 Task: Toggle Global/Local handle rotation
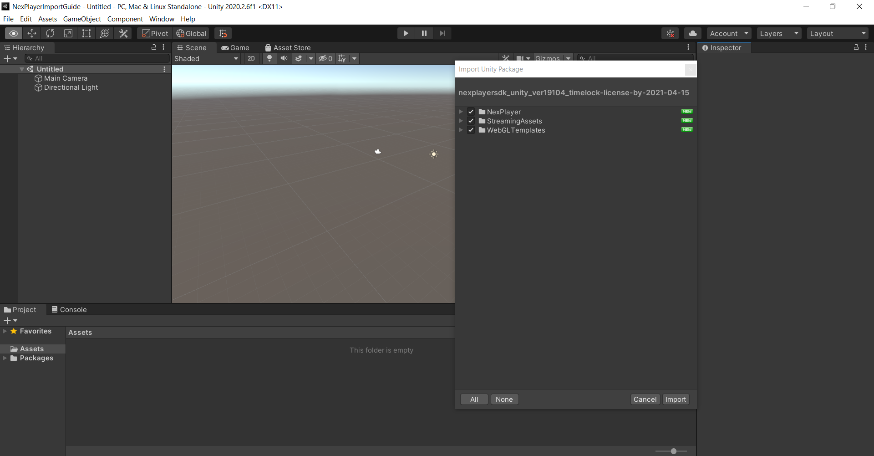pos(191,33)
